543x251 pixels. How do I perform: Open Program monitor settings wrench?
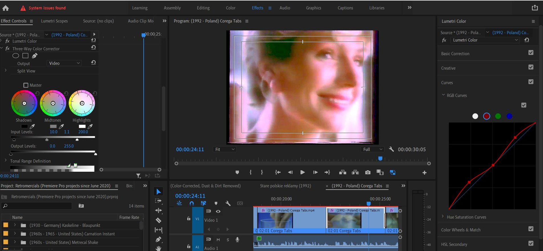point(391,149)
